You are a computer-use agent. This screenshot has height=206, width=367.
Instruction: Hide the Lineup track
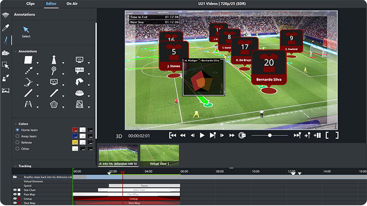(15, 199)
